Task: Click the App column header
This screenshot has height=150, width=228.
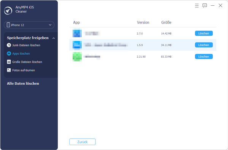Action: 76,22
